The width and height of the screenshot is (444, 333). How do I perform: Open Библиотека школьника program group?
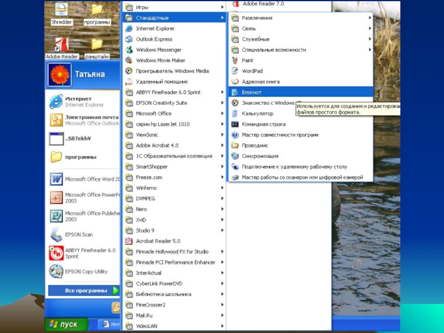point(174,294)
